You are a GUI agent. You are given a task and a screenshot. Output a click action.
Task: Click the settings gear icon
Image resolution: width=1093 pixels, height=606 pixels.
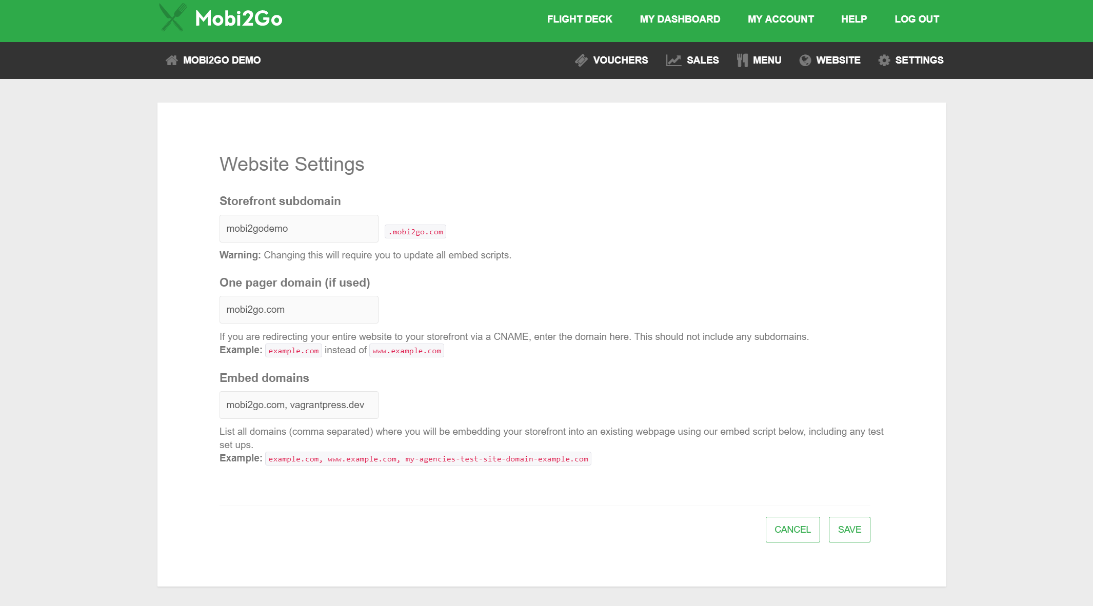(884, 60)
